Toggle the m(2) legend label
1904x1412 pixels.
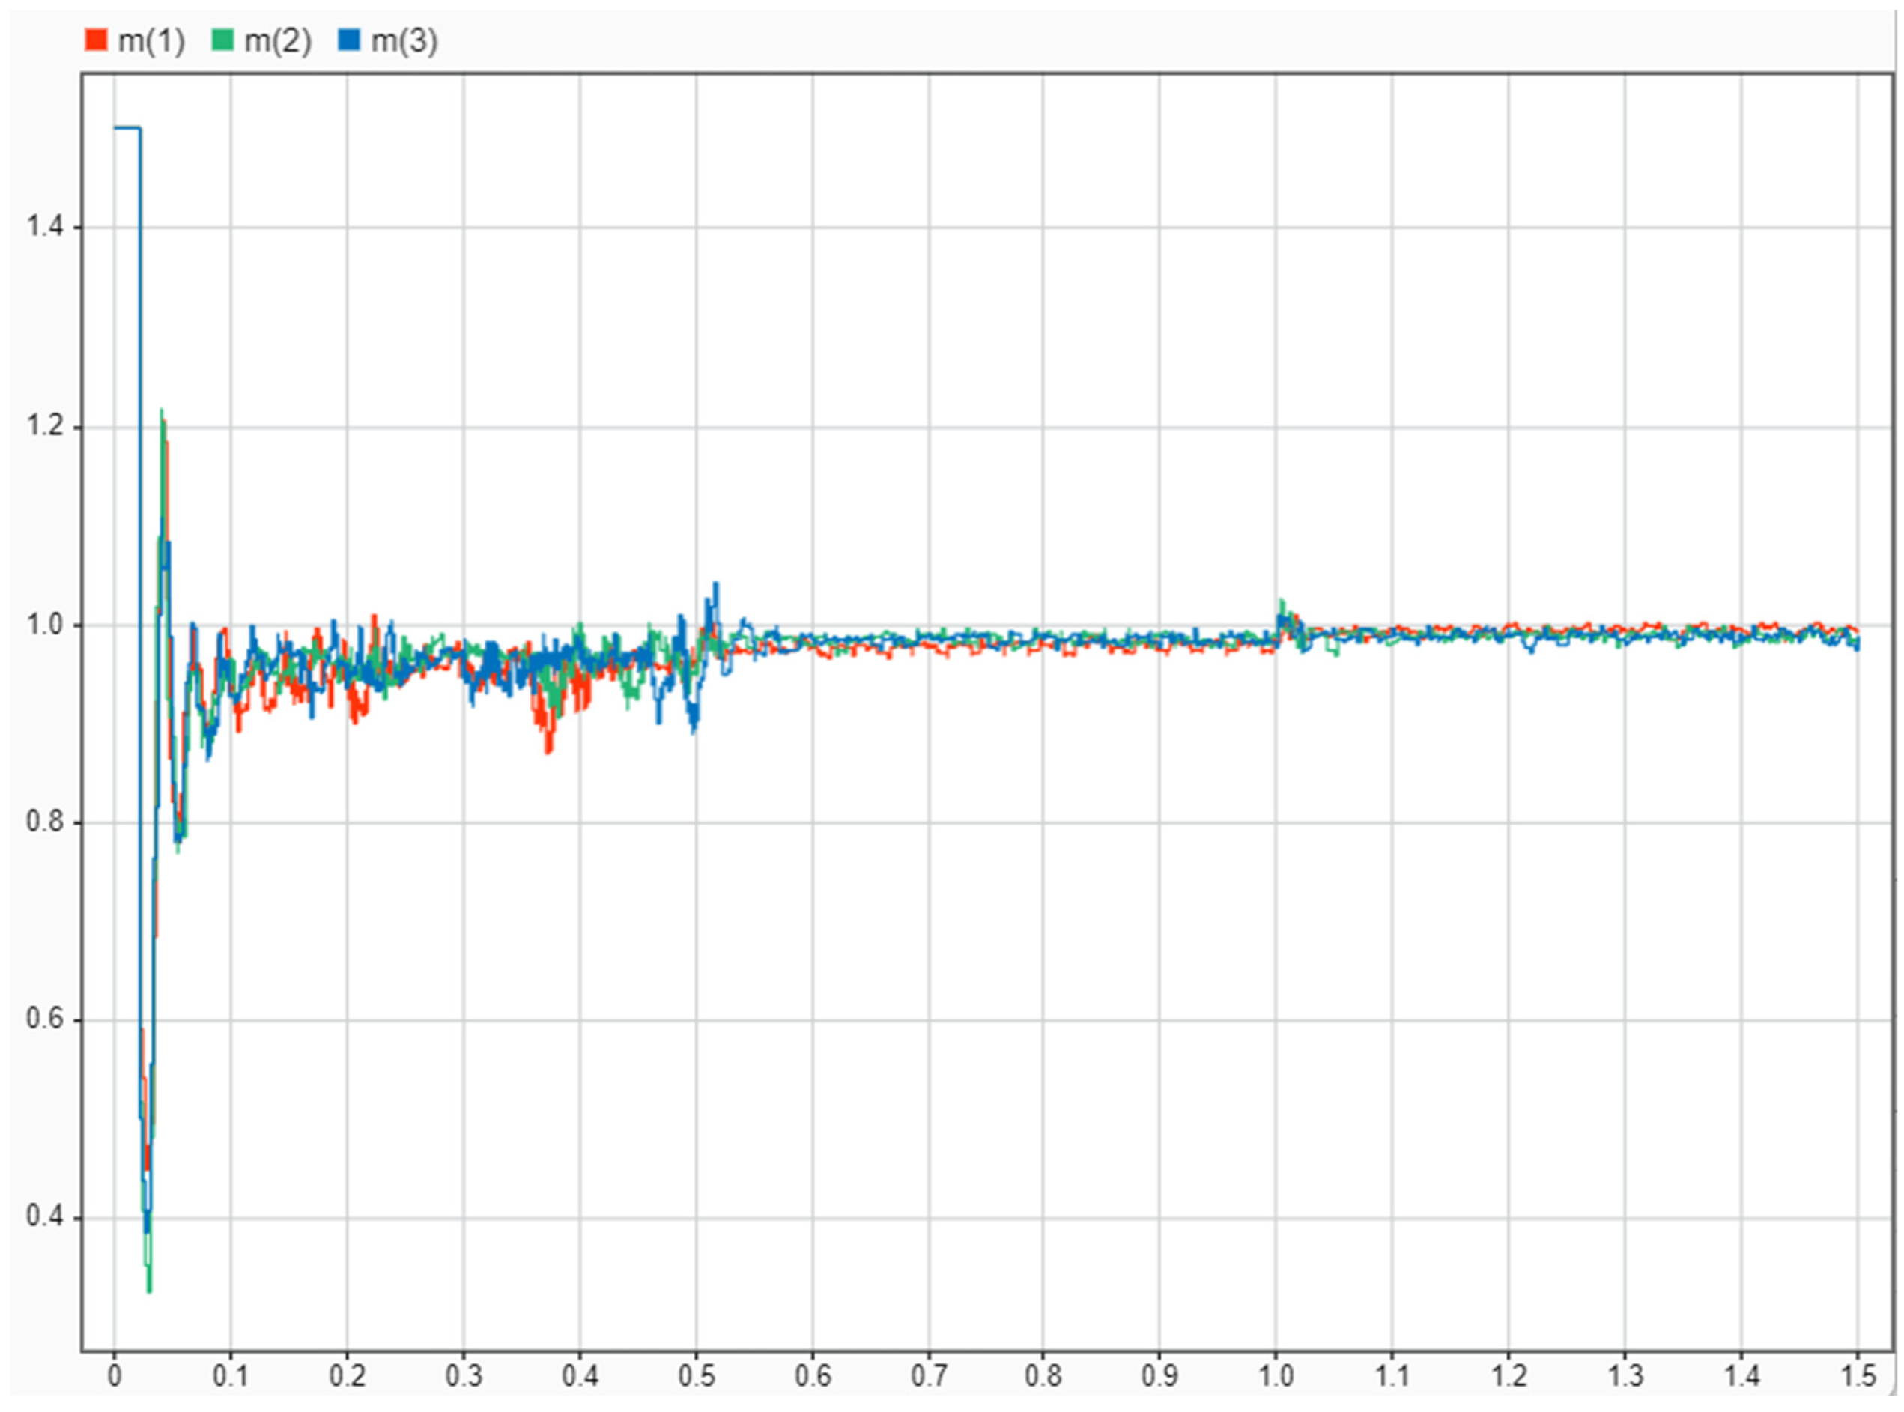[x=278, y=40]
